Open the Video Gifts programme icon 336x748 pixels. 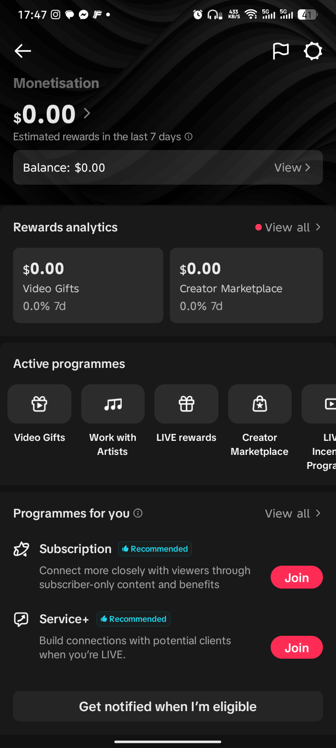(x=40, y=404)
